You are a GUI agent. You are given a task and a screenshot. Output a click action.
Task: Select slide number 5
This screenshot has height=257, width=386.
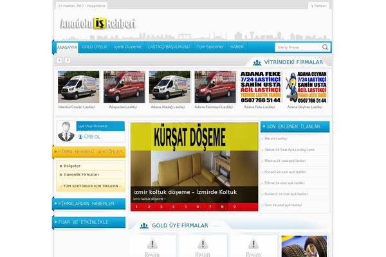coord(186,207)
